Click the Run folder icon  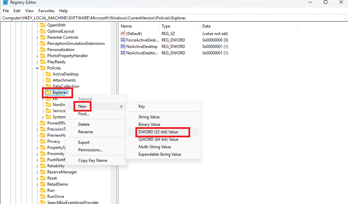tap(43, 190)
